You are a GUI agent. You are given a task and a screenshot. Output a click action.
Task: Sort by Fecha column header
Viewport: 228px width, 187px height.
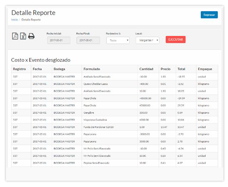(37, 69)
